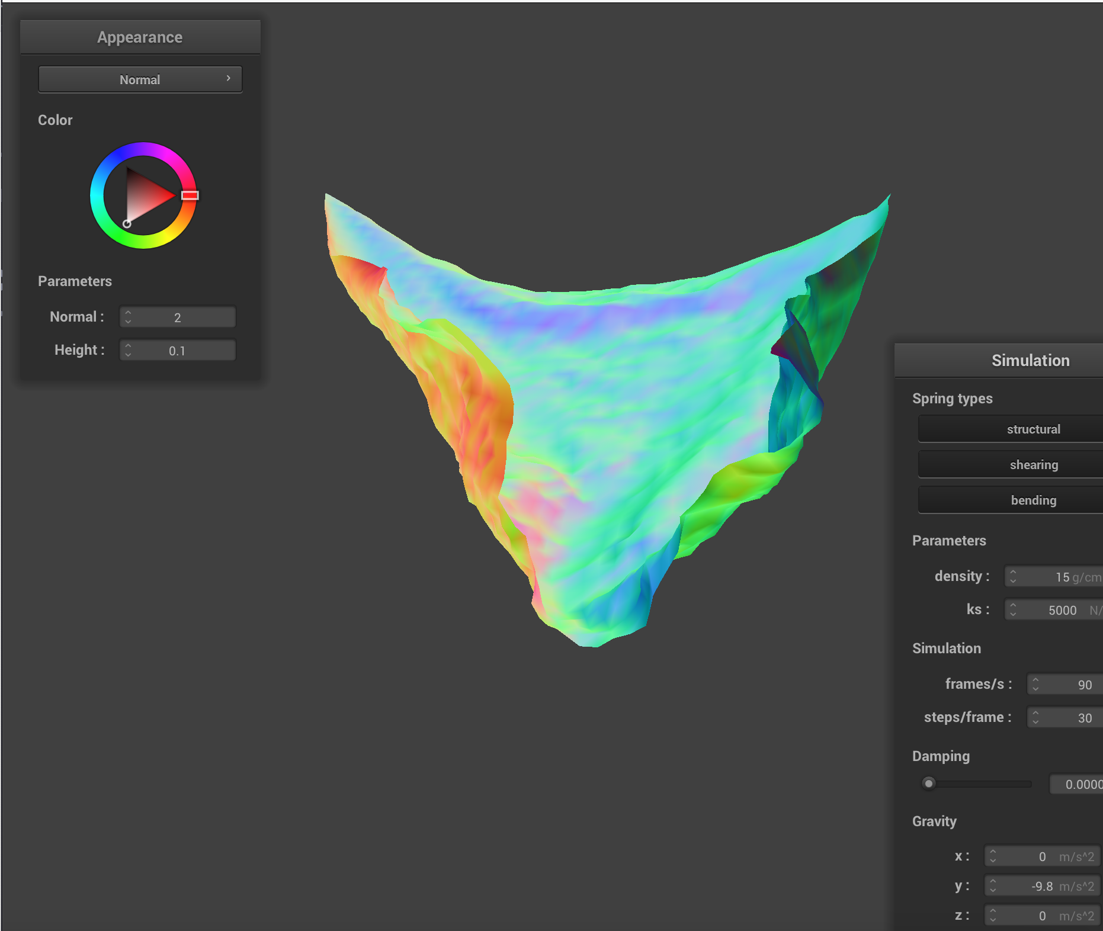Image resolution: width=1103 pixels, height=931 pixels.
Task: Click the Height parameter value field
Action: [x=178, y=350]
